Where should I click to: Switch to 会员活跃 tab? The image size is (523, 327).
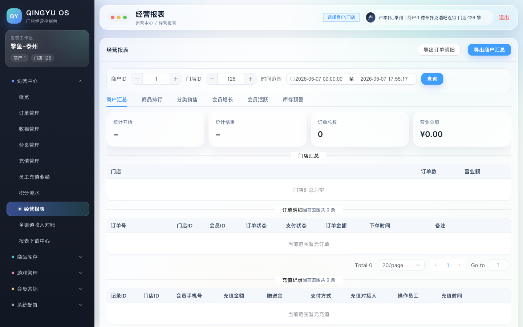coord(258,100)
